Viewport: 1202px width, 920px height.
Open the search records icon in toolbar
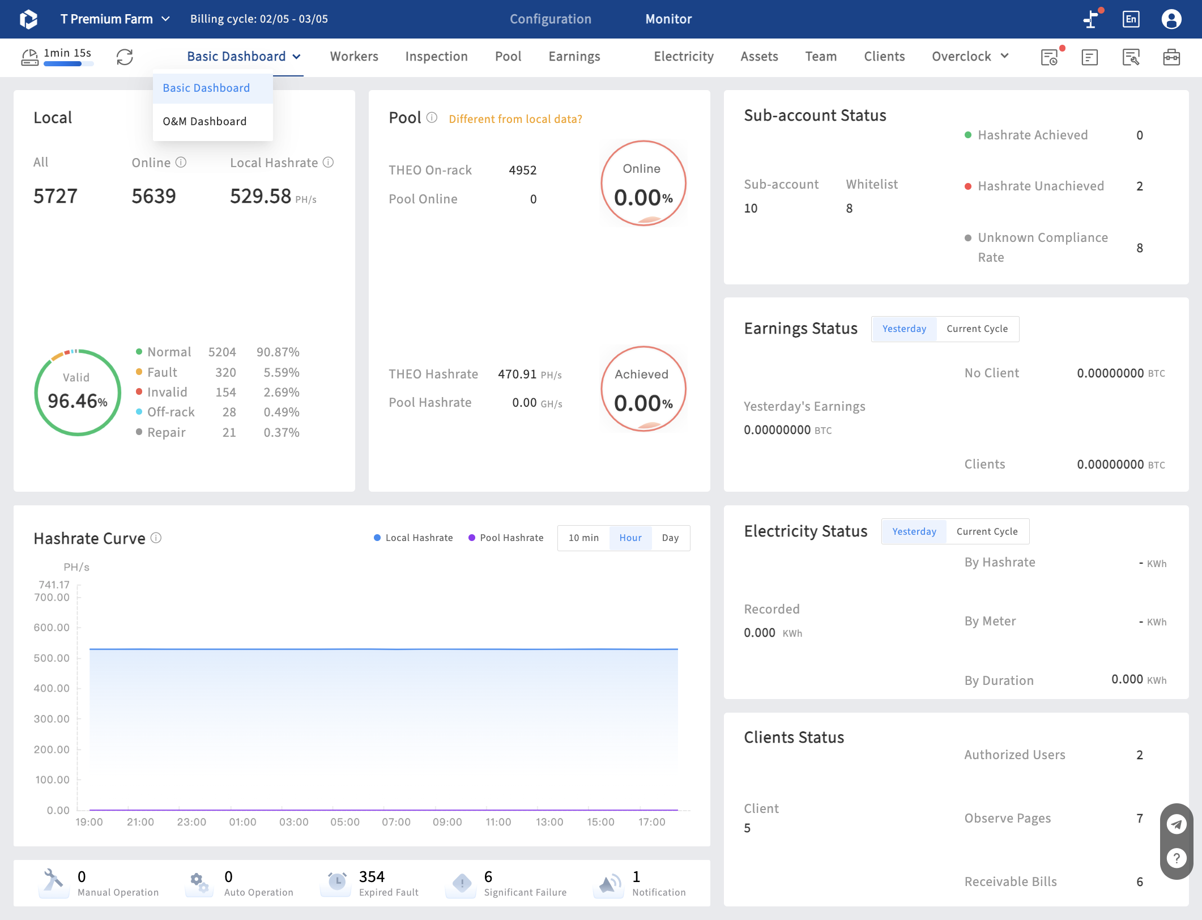point(1131,57)
